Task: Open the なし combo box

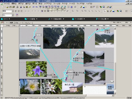Action: pos(8,15)
